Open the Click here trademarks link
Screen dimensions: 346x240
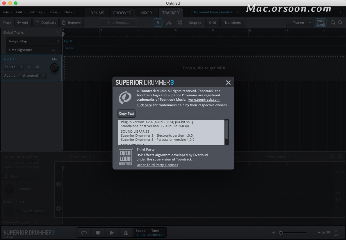[144, 105]
